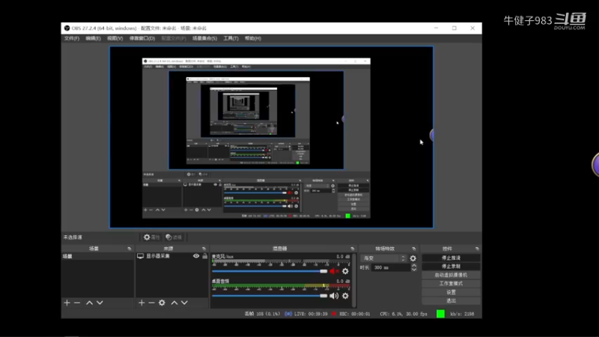Increase transition duration with up arrow
The width and height of the screenshot is (599, 337).
click(414, 266)
